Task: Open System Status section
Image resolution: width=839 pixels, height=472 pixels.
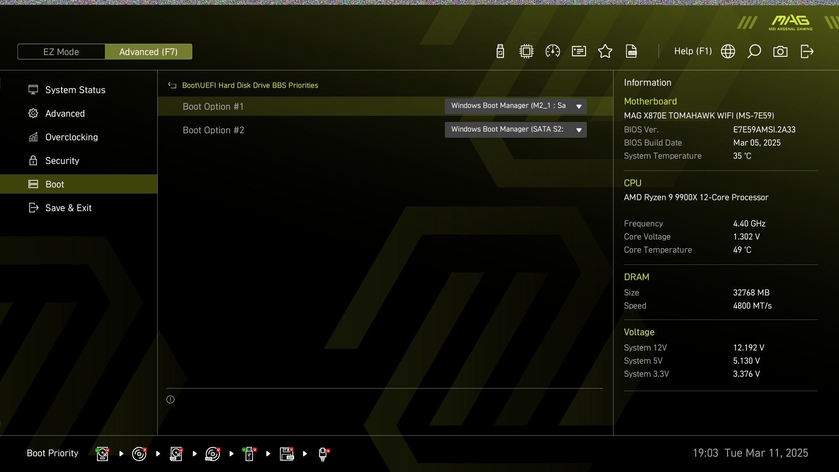Action: pos(75,90)
